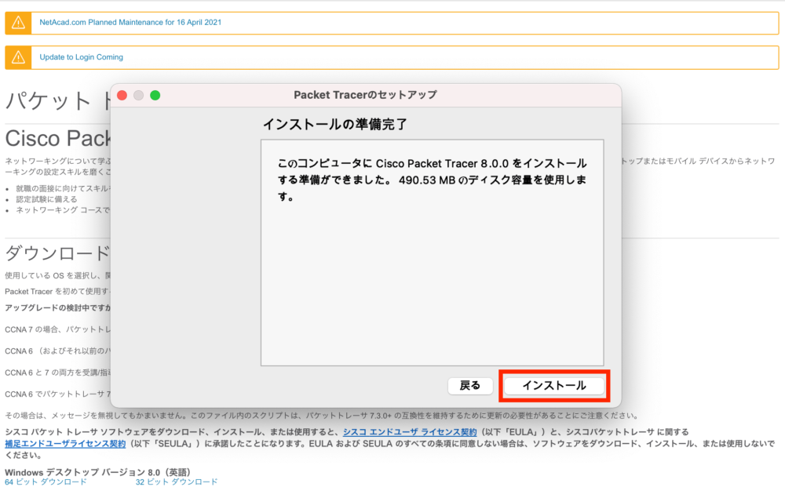Close the Packet Tracer setup window
785x498 pixels.
(x=122, y=95)
